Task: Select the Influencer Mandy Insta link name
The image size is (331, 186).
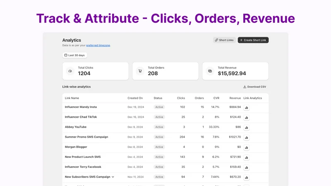Action: pos(81,107)
